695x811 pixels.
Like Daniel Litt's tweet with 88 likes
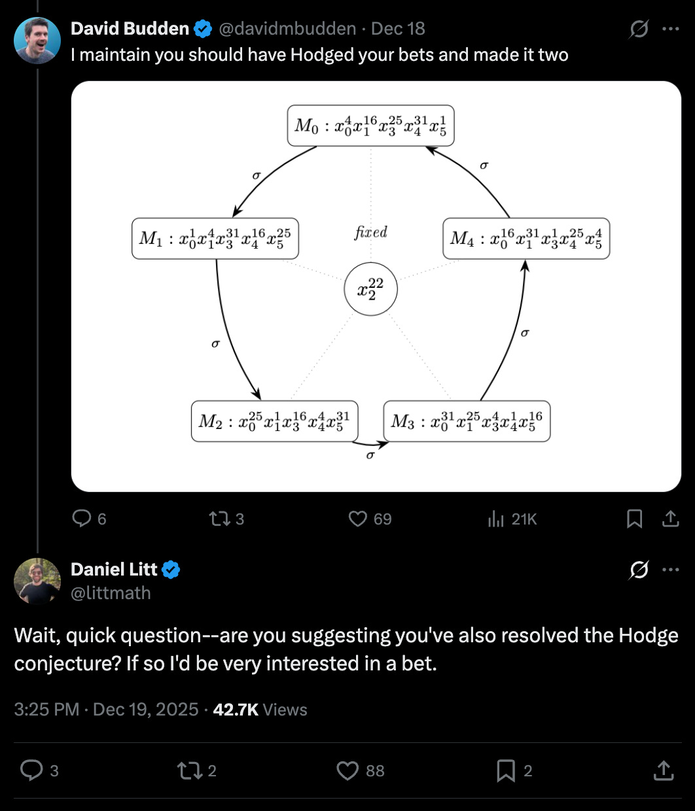click(x=347, y=770)
